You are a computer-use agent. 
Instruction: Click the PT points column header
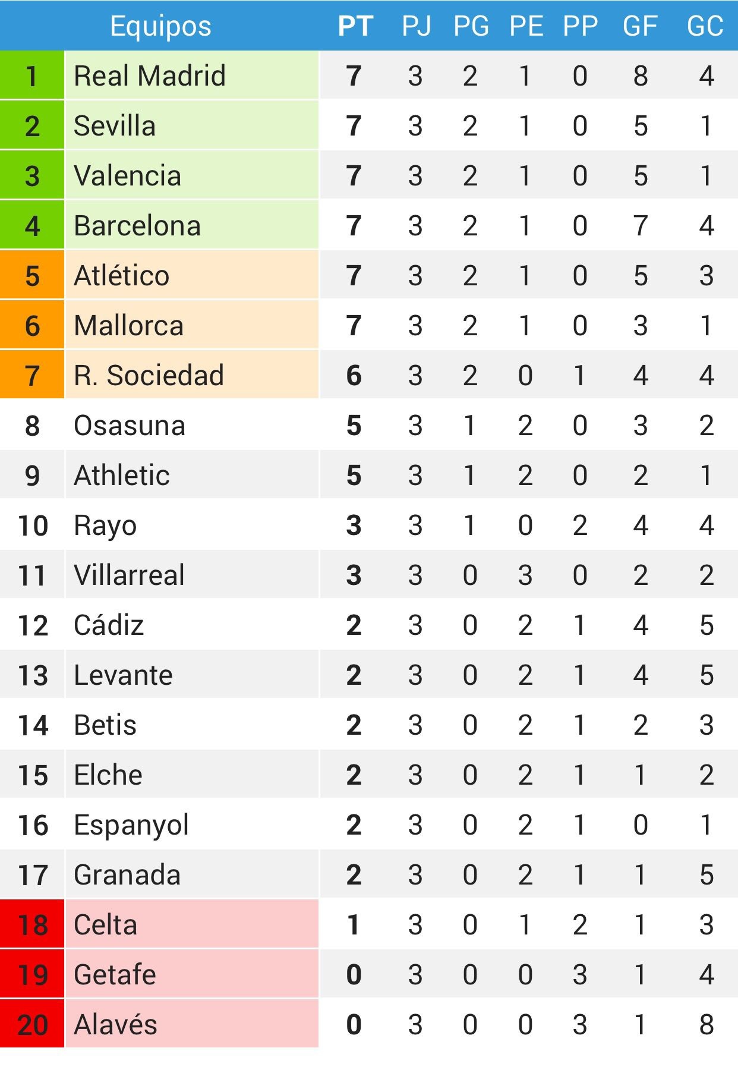coord(355,26)
